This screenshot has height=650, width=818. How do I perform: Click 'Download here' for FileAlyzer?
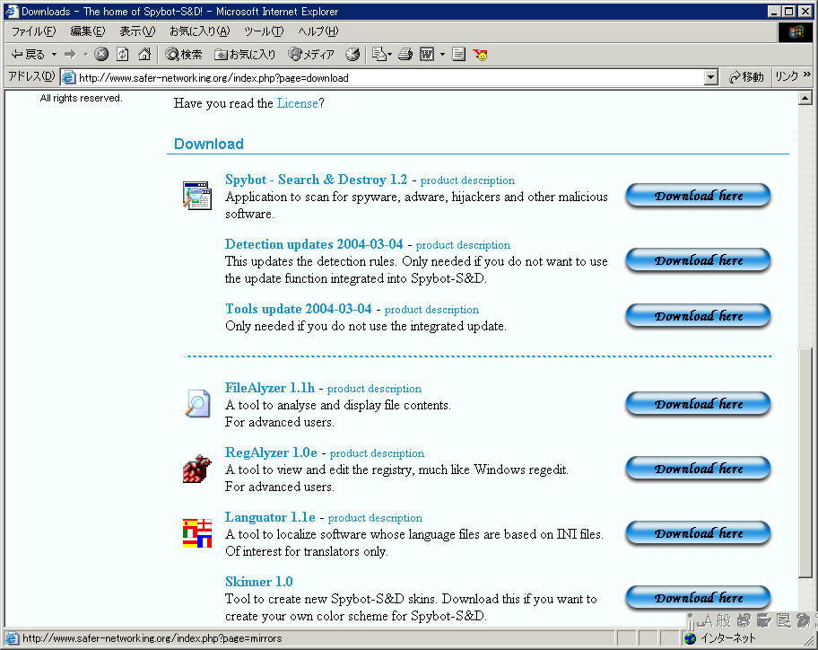698,404
